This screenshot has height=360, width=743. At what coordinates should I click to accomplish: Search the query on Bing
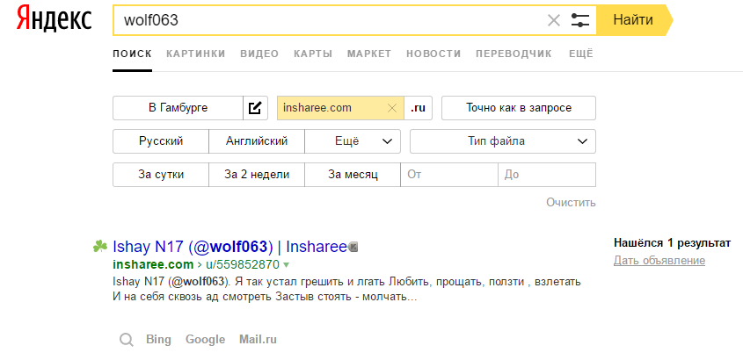[159, 339]
